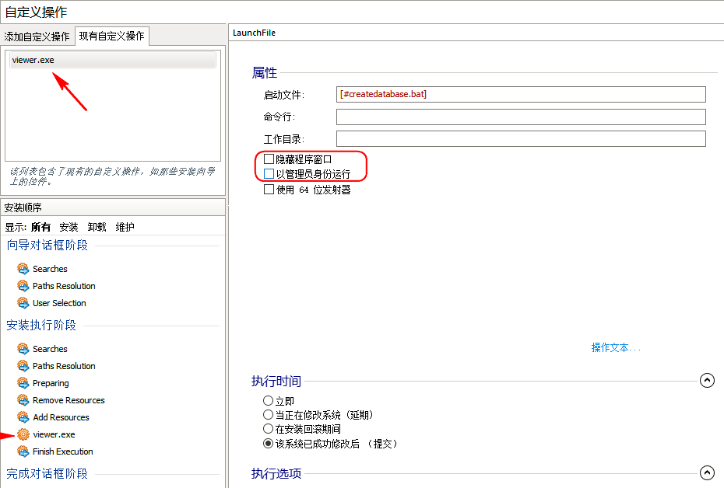
Task: Select the 立即 execution time option
Action: coord(269,401)
